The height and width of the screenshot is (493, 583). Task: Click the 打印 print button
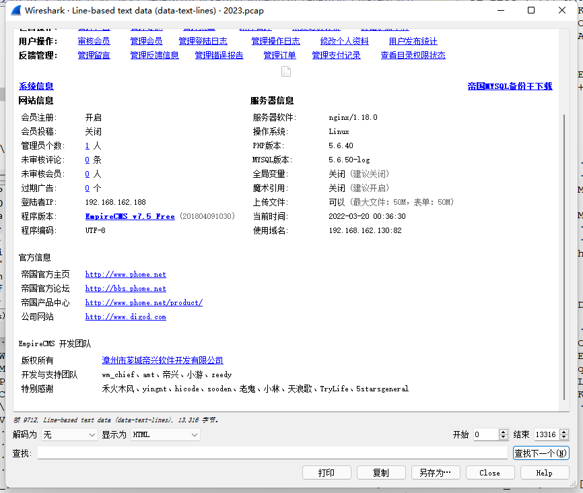pos(327,473)
